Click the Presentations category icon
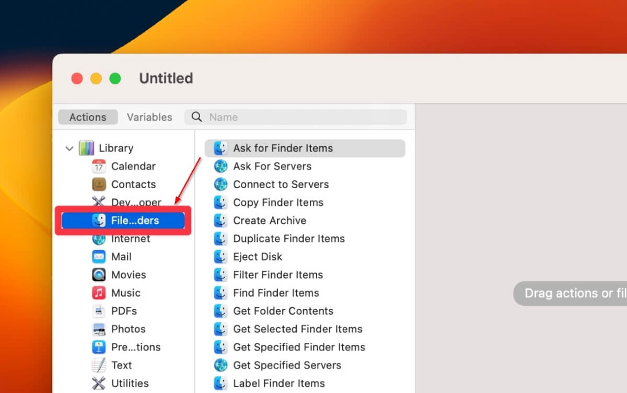The image size is (627, 393). (99, 346)
